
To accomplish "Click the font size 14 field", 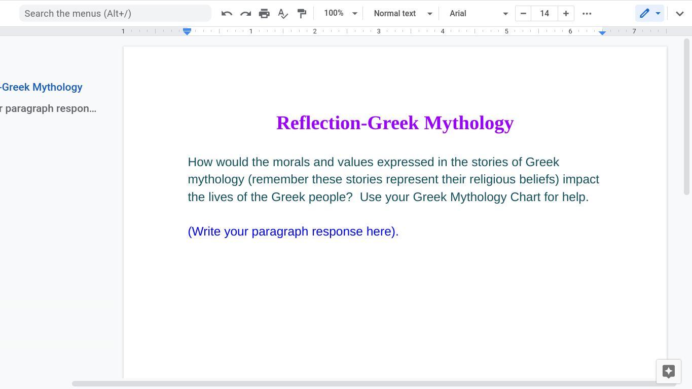I will (x=544, y=14).
